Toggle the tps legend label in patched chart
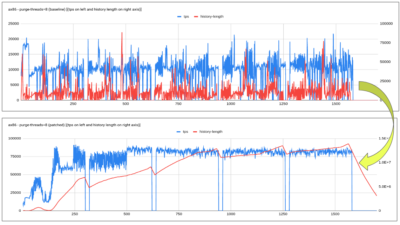The width and height of the screenshot is (400, 225). (185, 132)
